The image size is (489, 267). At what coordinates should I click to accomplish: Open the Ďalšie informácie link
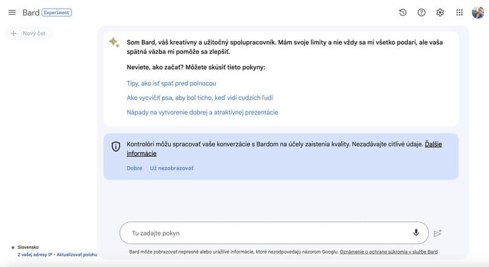[284, 149]
